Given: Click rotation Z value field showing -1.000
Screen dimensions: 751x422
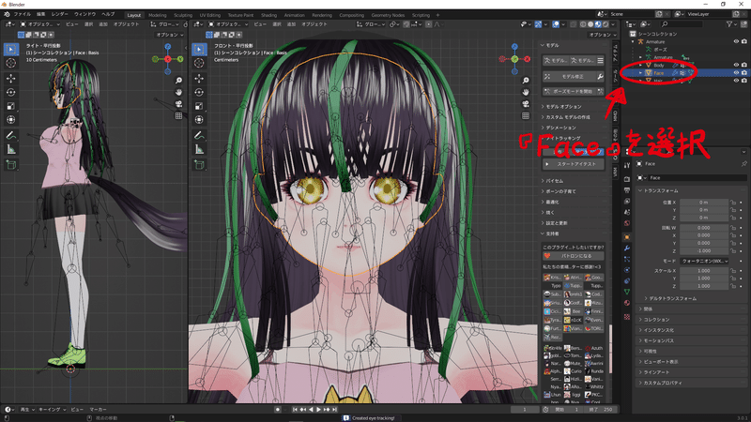Looking at the screenshot, I should (703, 250).
